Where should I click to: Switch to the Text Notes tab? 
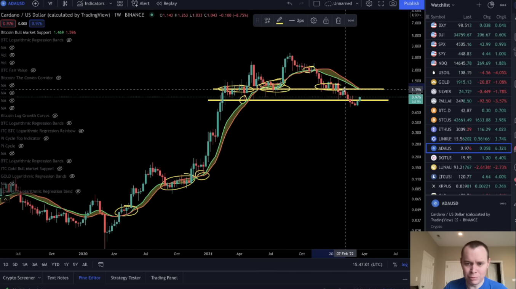pos(58,278)
